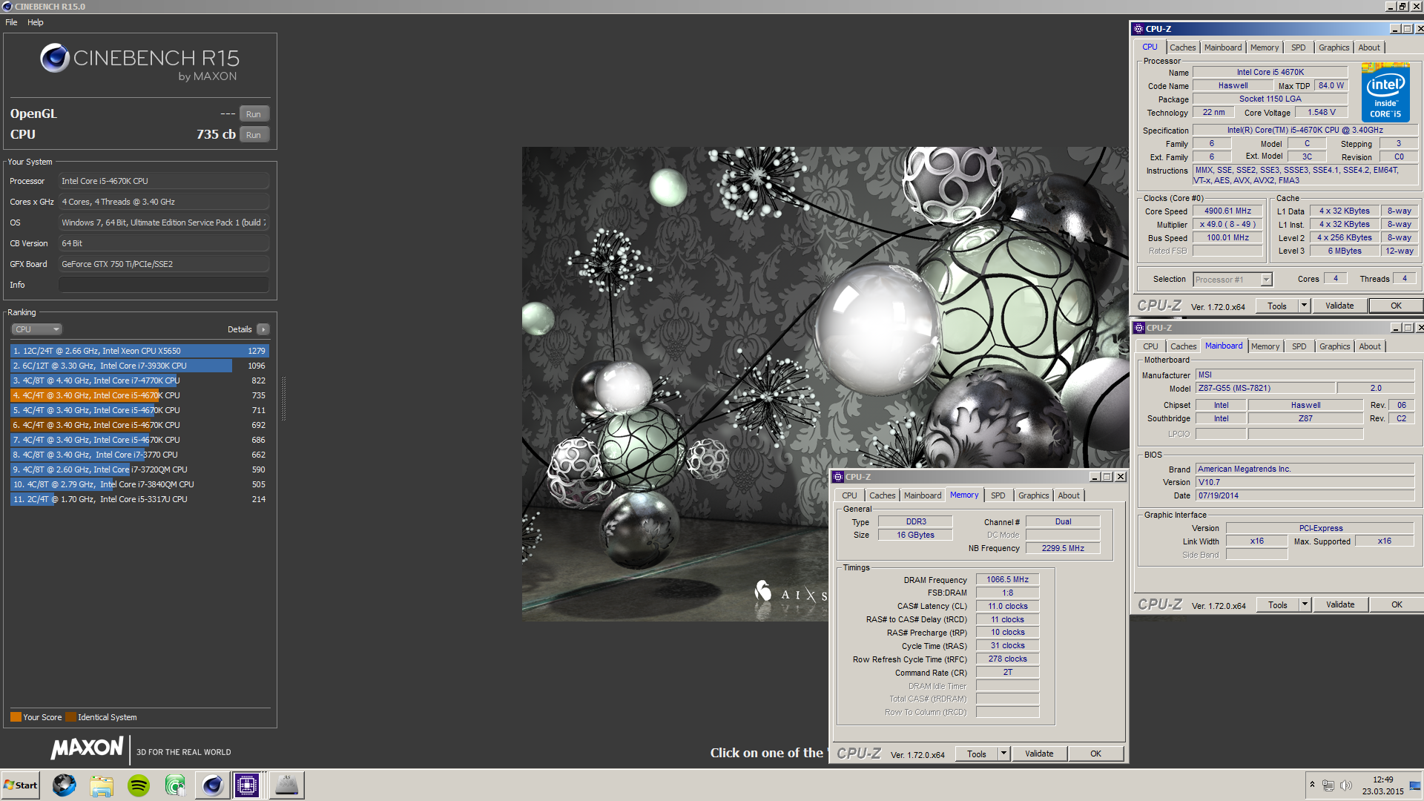The height and width of the screenshot is (801, 1424).
Task: Click the title icon of the Memory CPU-Z window
Action: pos(838,477)
